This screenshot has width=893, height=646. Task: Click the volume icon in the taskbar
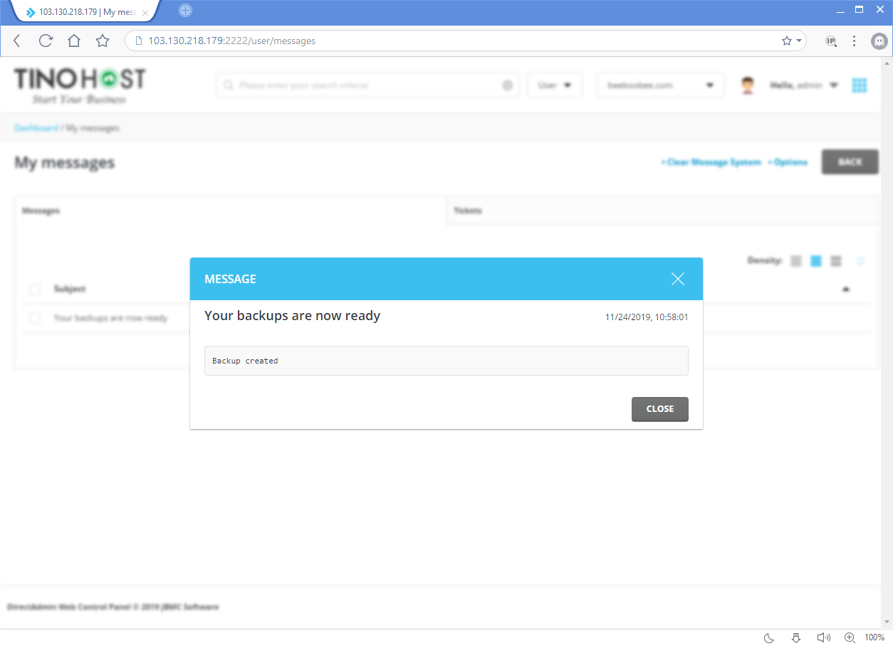[x=823, y=637]
